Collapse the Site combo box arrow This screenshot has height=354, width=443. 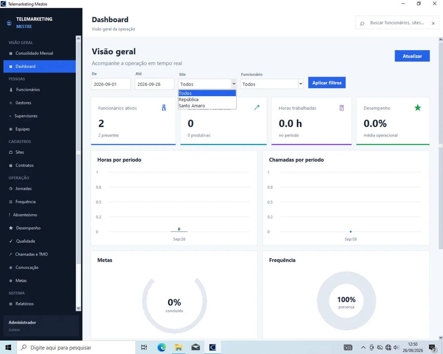coord(234,84)
